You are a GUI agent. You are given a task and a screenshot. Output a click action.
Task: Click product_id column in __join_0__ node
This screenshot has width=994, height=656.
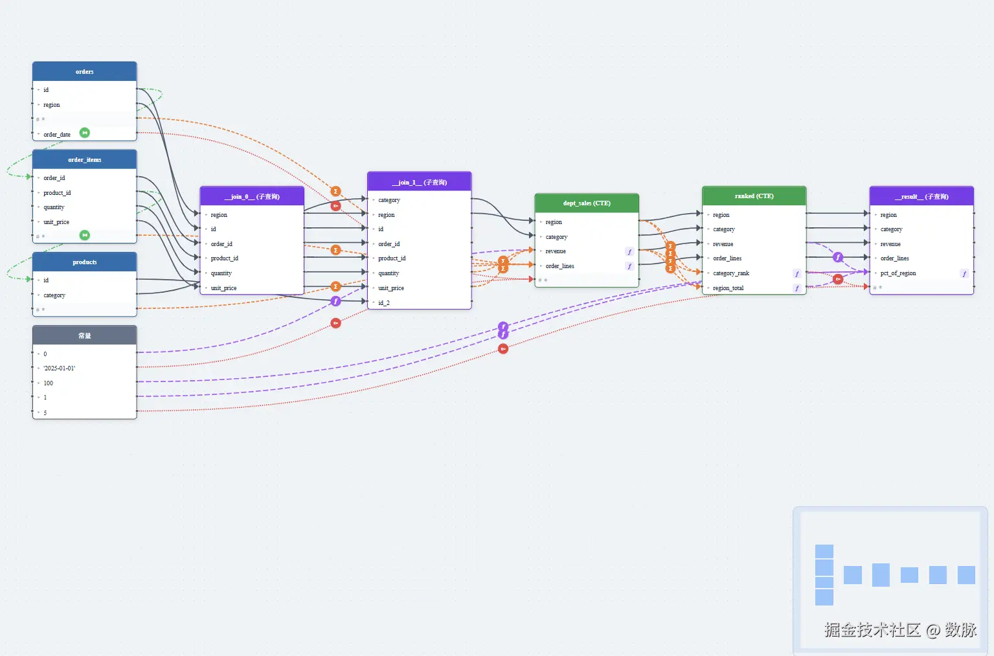(x=252, y=258)
